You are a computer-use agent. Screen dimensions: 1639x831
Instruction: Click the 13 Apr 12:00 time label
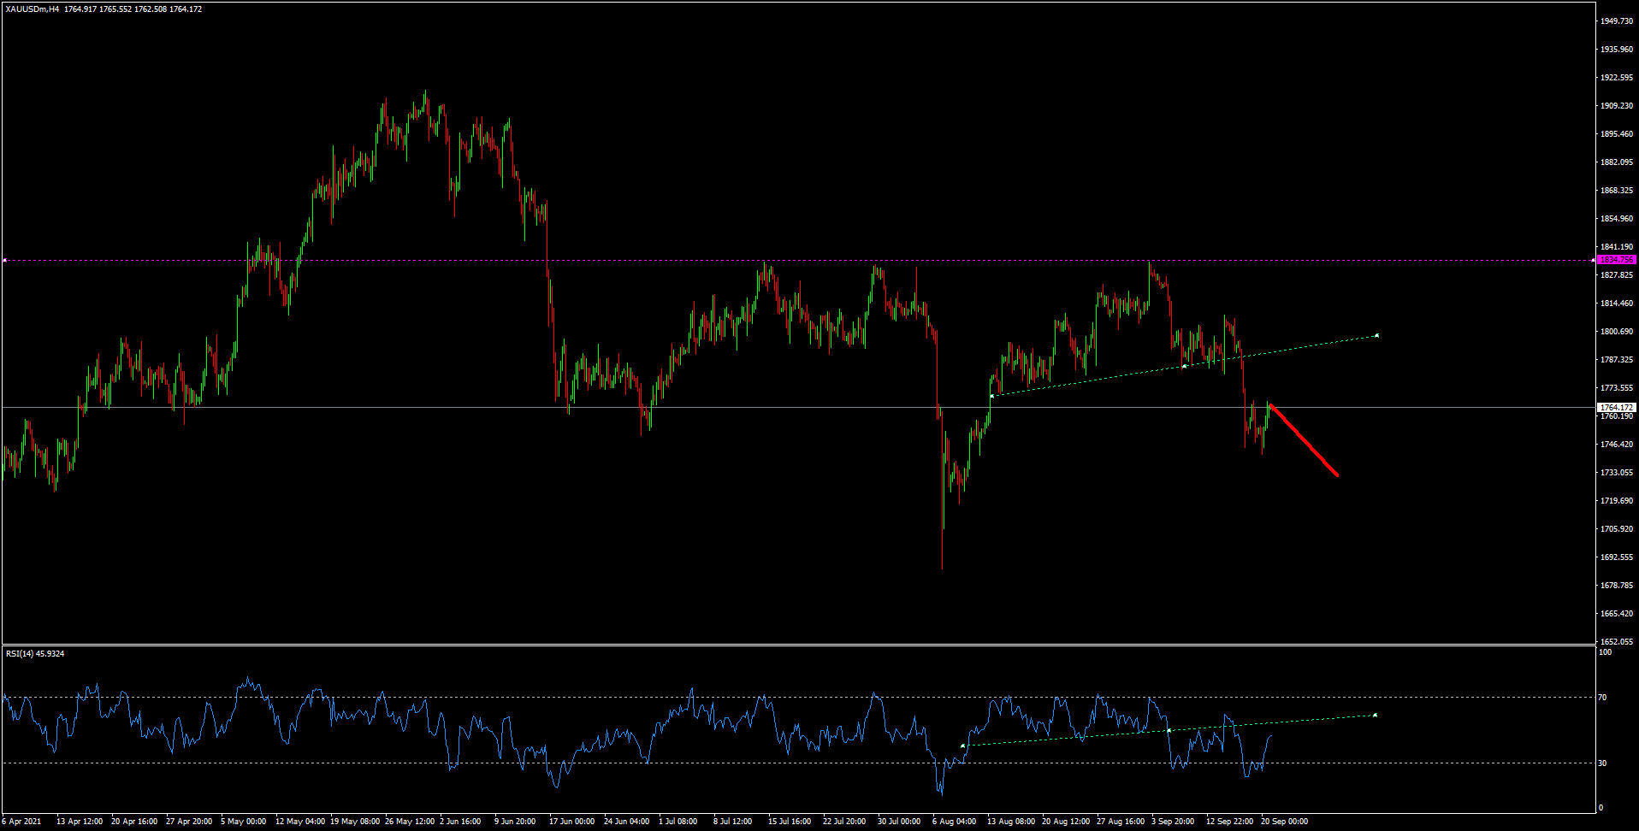coord(80,822)
